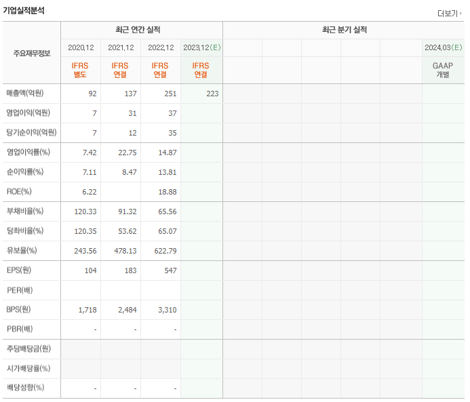Screen dimensions: 470x402
Task: Select the EPS value 547
Action: coord(170,270)
